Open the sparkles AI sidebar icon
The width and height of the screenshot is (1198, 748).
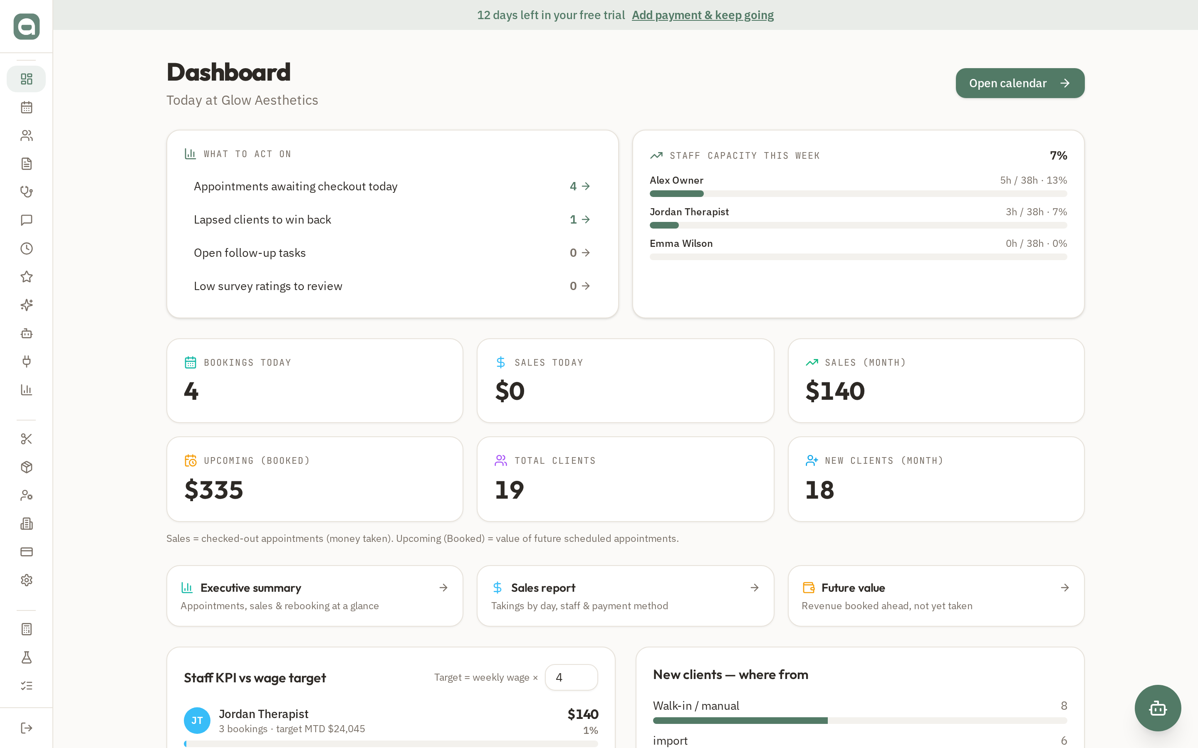pos(26,305)
